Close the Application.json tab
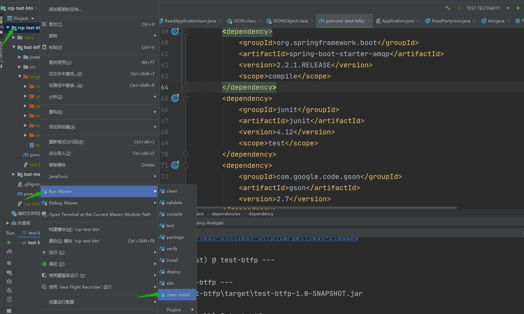Viewport: 524px width, 314px height. click(418, 21)
